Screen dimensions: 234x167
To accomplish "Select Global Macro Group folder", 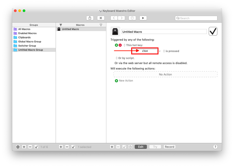I will pos(34,41).
